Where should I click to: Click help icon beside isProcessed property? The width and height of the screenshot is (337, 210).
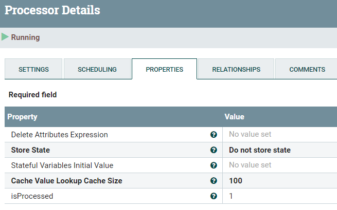[x=214, y=196]
